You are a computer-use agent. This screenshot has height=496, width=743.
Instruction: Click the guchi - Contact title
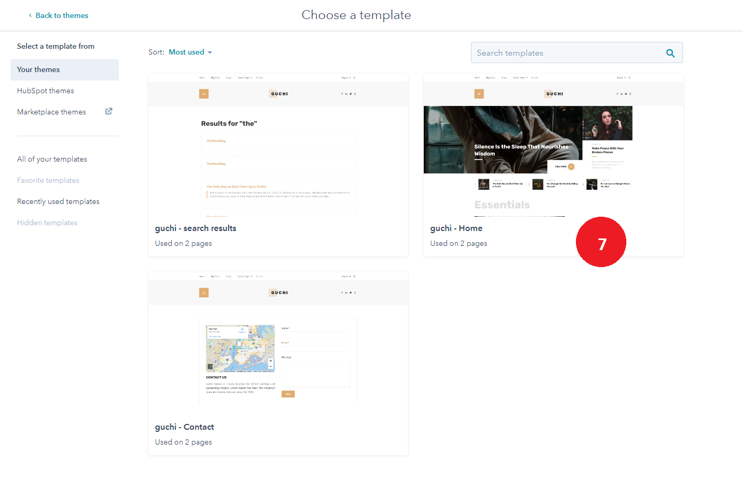coord(185,427)
